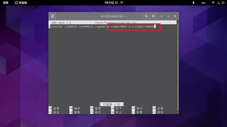Screen dimensions: 227x127
Task: Click the GNU nano 7.2 title text
Action: click(61, 23)
